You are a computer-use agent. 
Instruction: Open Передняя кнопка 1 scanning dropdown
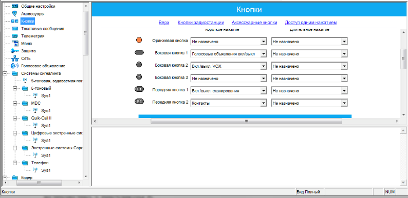[x=263, y=91]
